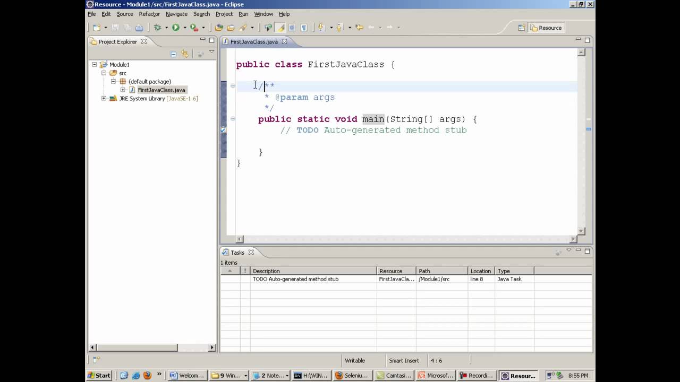Toggle Link with Editor in Project Explorer
680x382 pixels.
click(x=184, y=54)
